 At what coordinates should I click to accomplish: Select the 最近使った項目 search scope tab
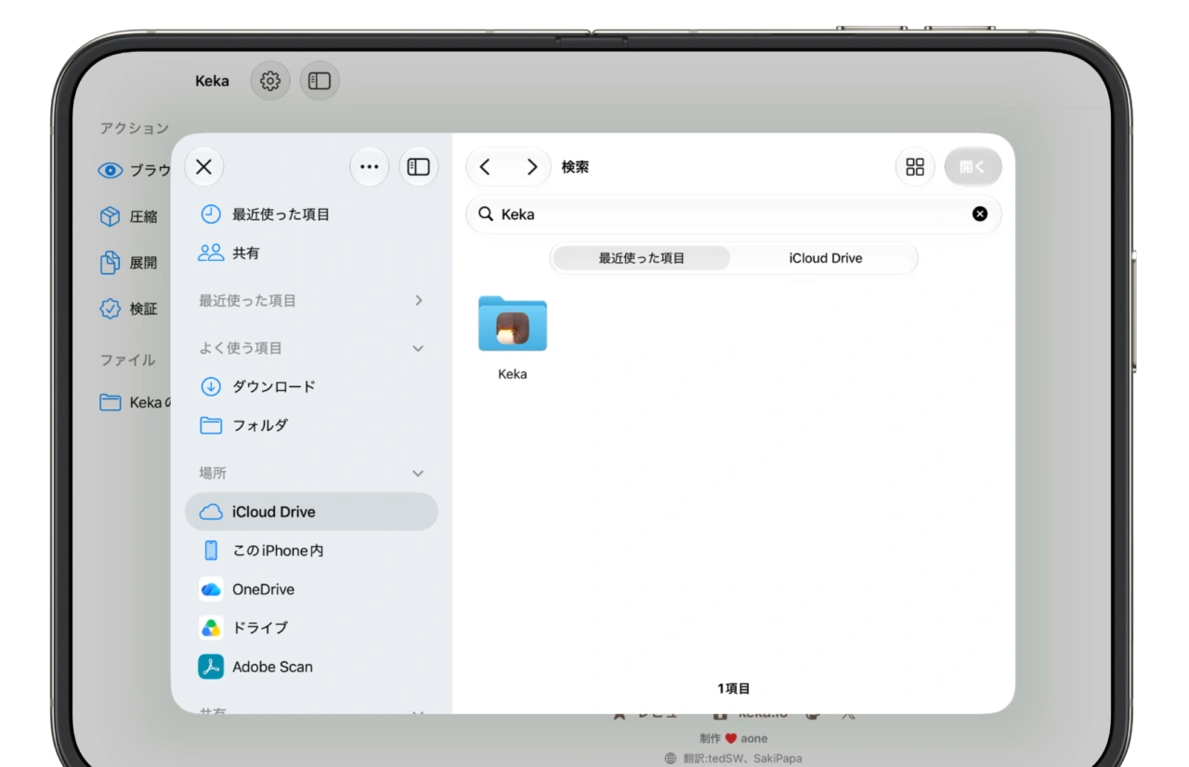tap(641, 258)
